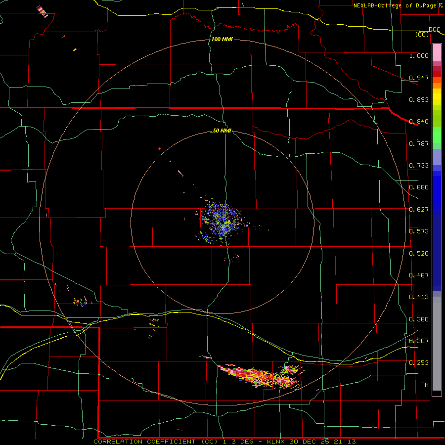Select the 0.520 legend value
The image size is (445, 445).
(x=419, y=253)
